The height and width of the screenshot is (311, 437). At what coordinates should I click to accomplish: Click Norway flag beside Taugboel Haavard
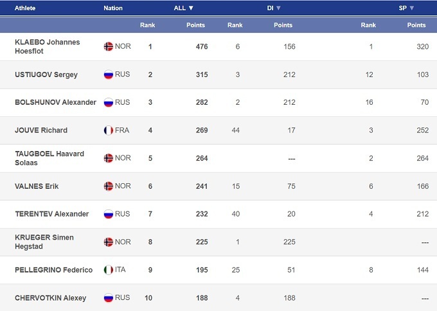click(x=108, y=158)
